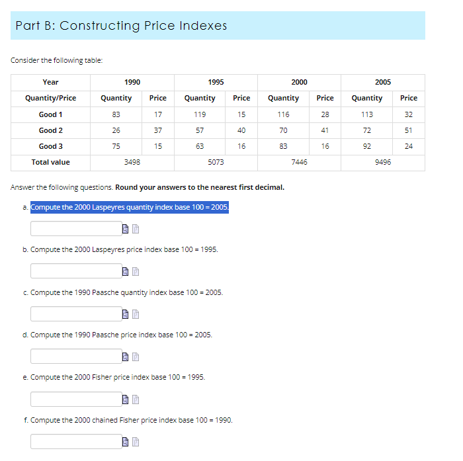Click the greyed page icon for question c
Screen dimensions: 463x461
pos(136,314)
